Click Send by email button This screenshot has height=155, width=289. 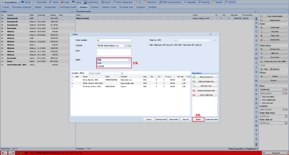point(161,119)
